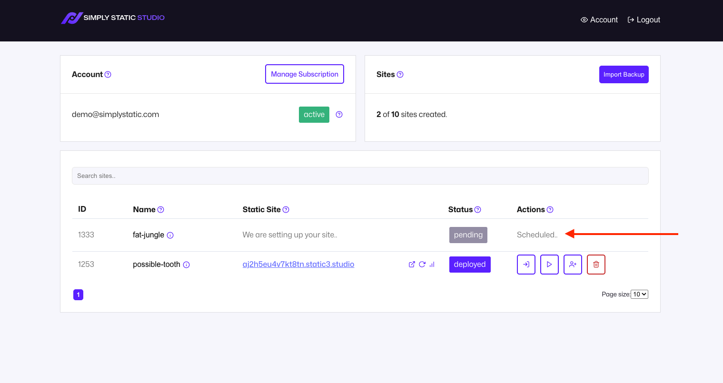The width and height of the screenshot is (723, 383).
Task: Click the deployed status badge
Action: (470, 265)
